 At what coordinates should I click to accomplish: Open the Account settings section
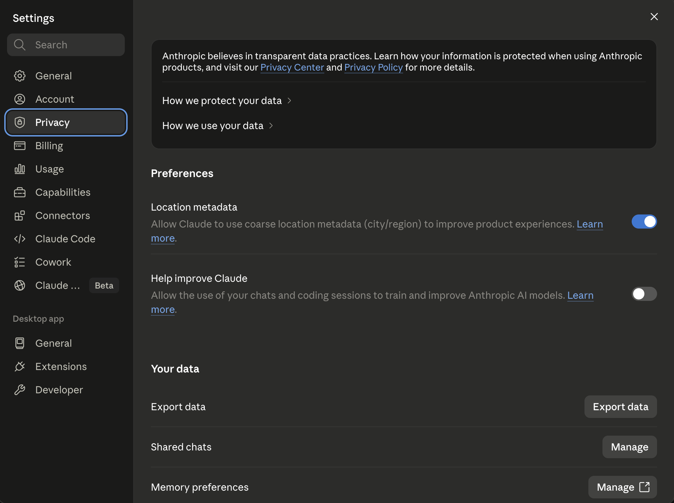(x=66, y=99)
